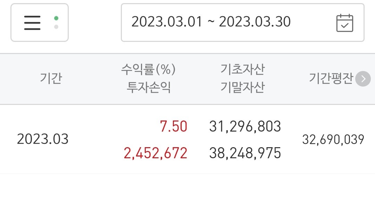Tap the gray page indicator dot

pos(56,27)
